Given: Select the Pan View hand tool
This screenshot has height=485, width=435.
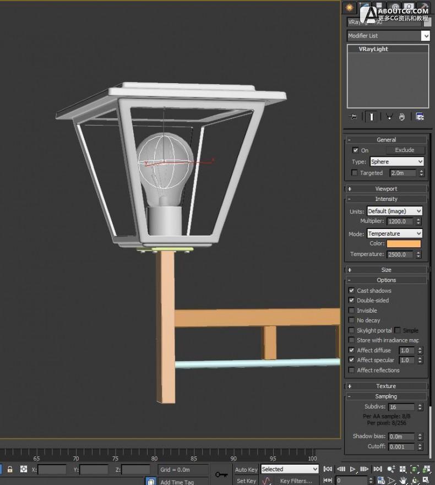Looking at the screenshot, I should (x=403, y=481).
